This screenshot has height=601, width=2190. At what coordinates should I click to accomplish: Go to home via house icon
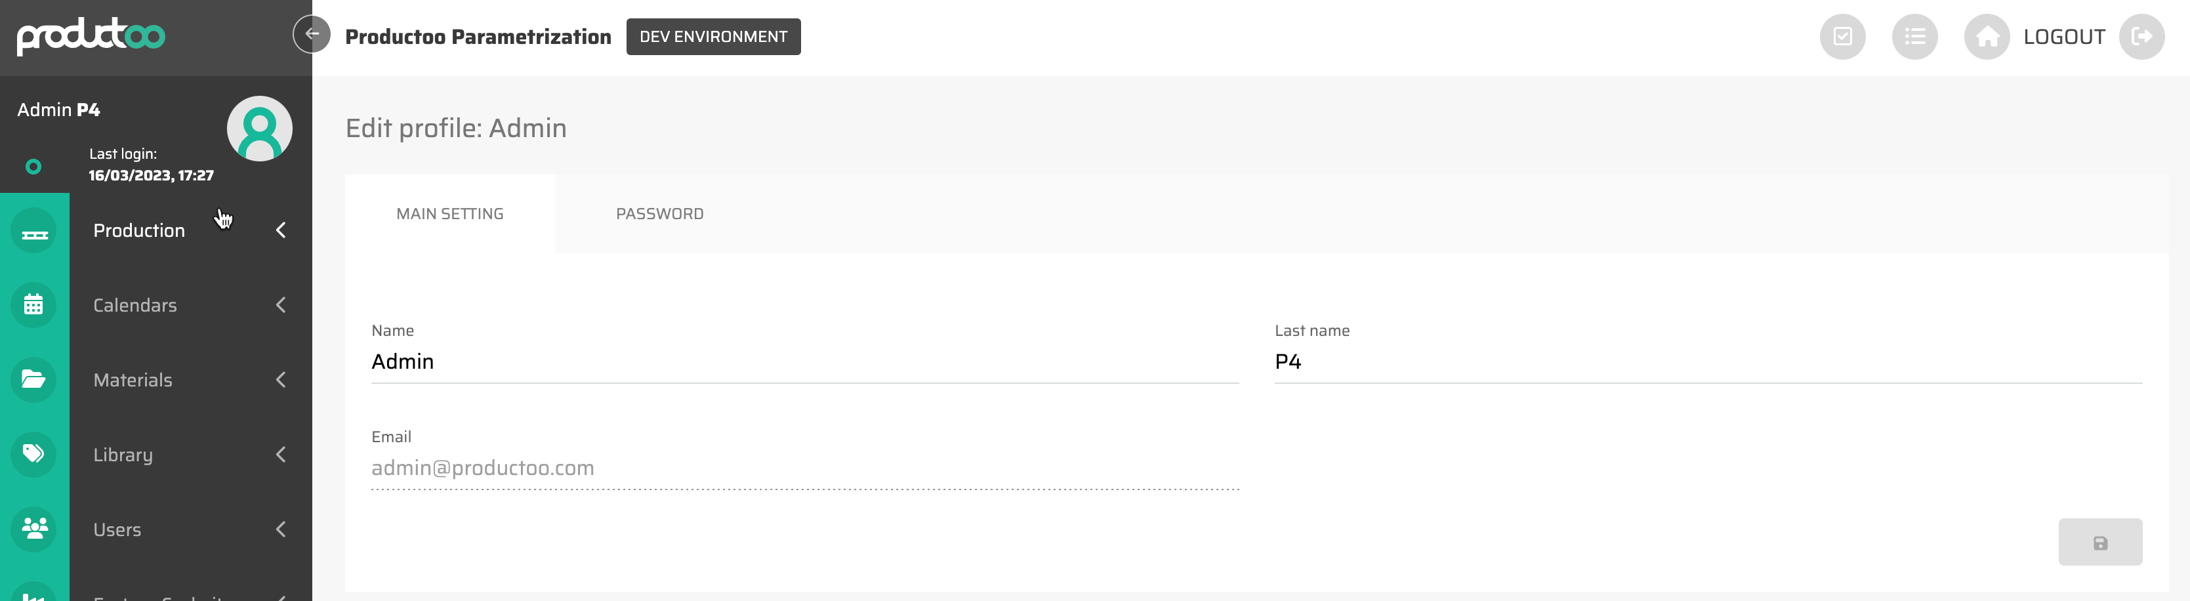coord(1986,37)
